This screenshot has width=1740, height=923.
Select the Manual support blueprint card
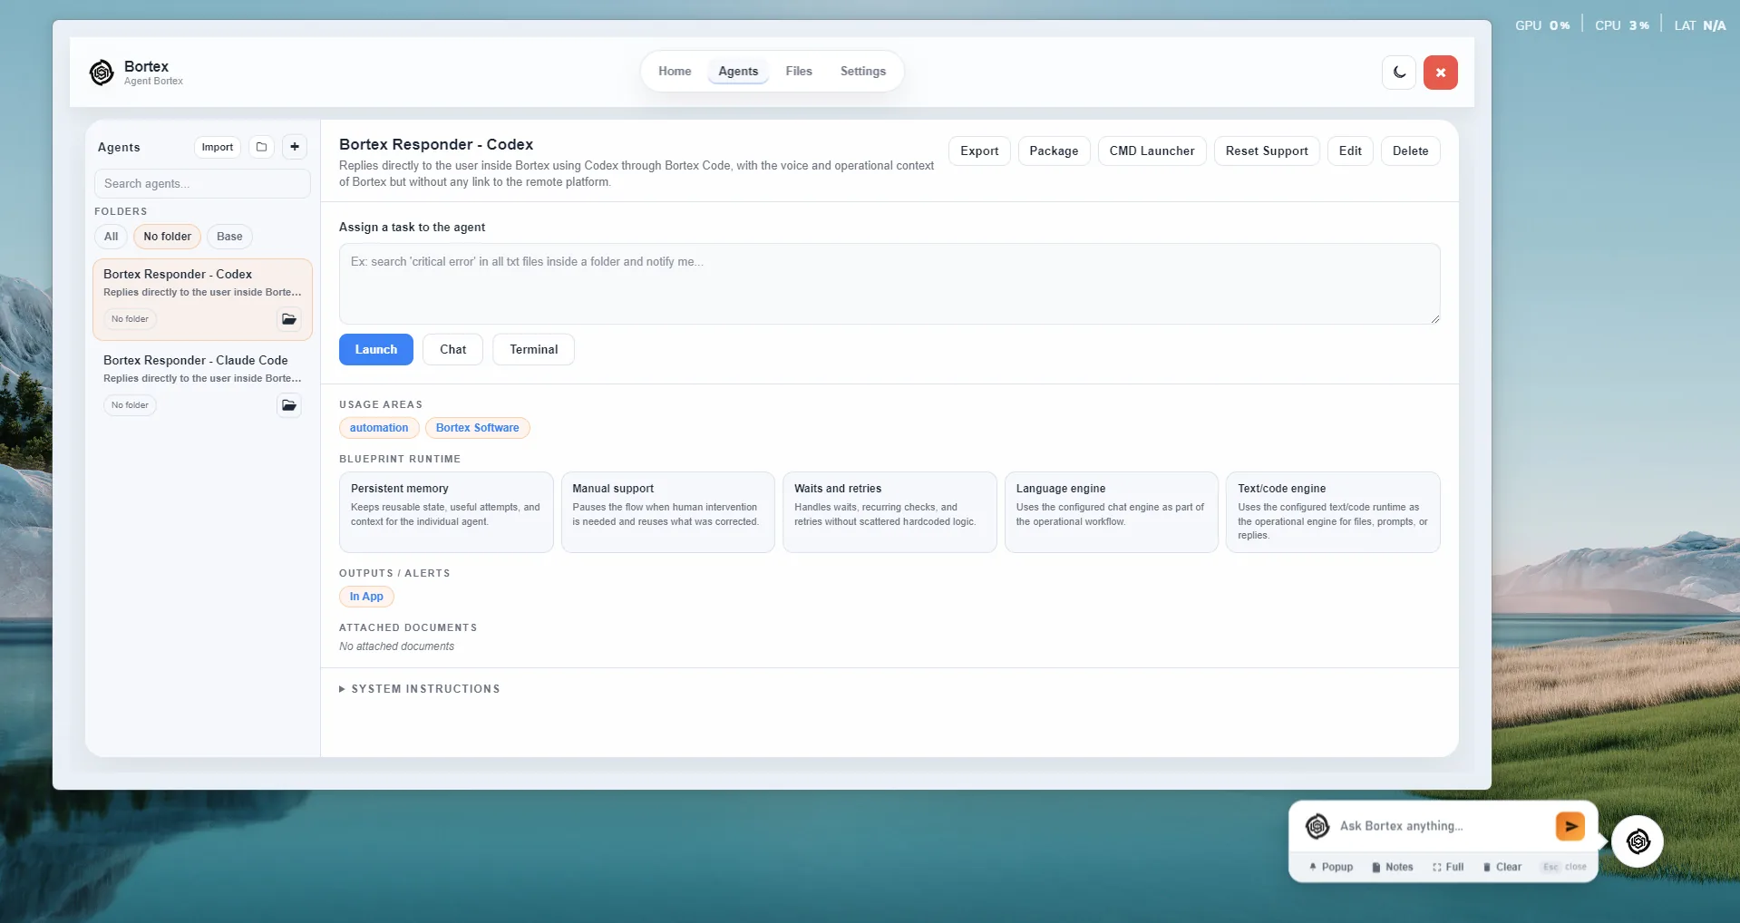pos(667,512)
